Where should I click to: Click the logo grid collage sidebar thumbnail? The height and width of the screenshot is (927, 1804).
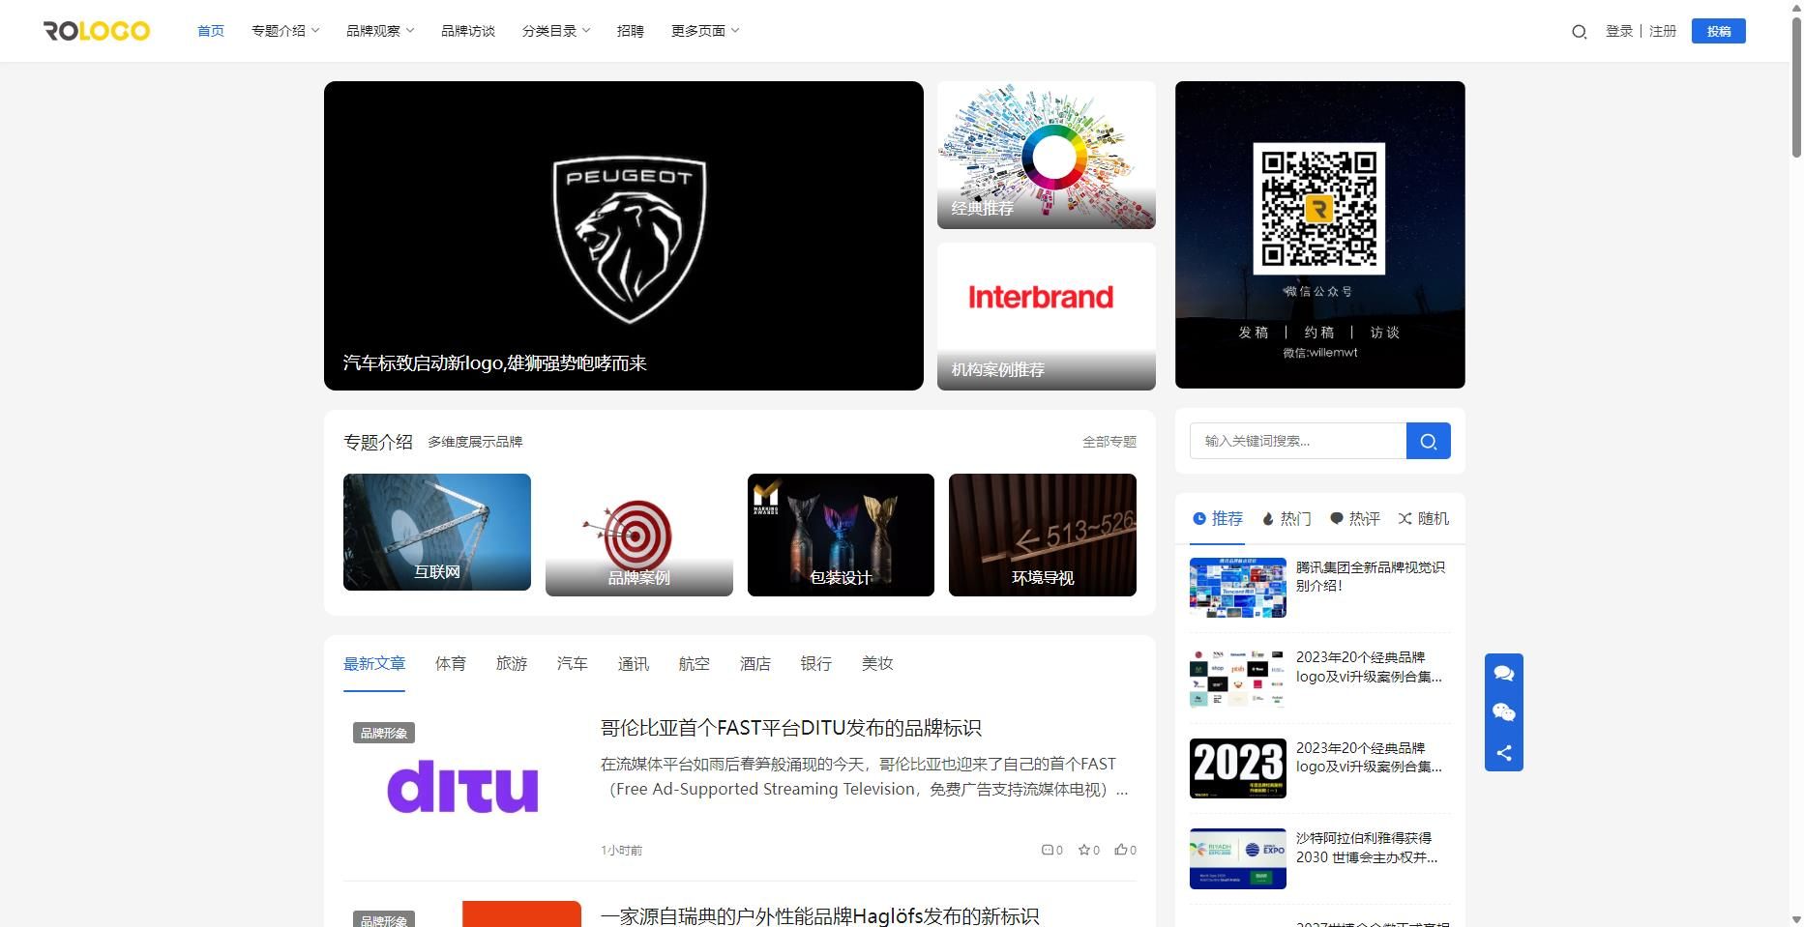pos(1238,678)
